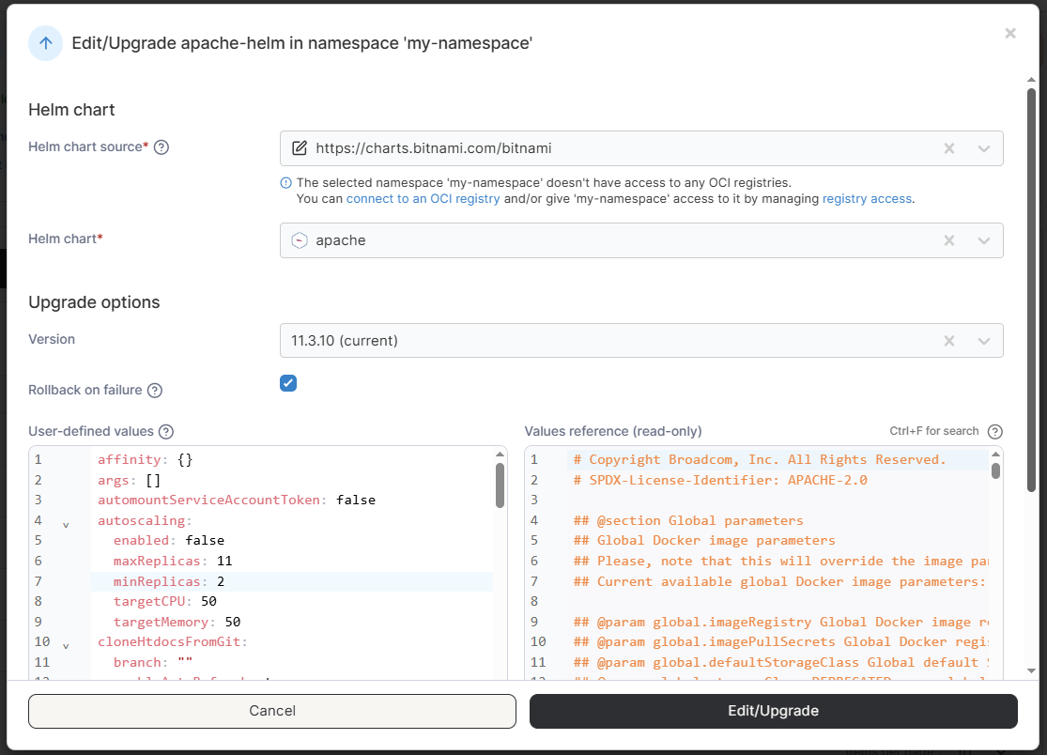Click the user-defined values editor scrollbar
Screen dimensions: 1047x755
500,484
